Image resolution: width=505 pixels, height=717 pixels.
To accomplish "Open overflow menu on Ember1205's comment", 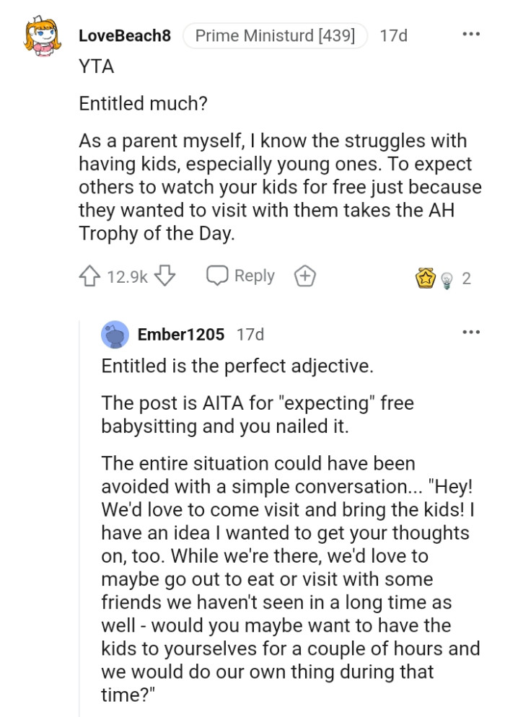I will pos(471,331).
